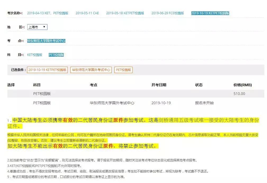
Task: Select the PET校园版 subject
Action: 56,55
